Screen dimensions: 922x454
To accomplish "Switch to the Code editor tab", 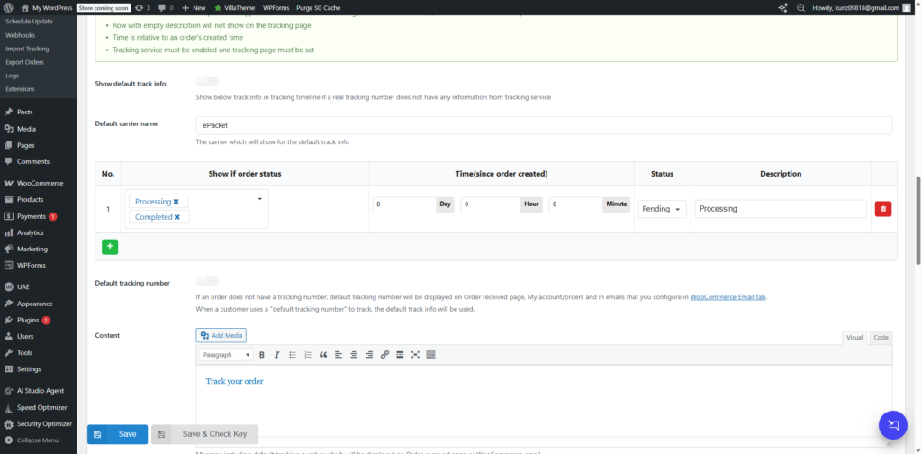I will click(x=881, y=338).
